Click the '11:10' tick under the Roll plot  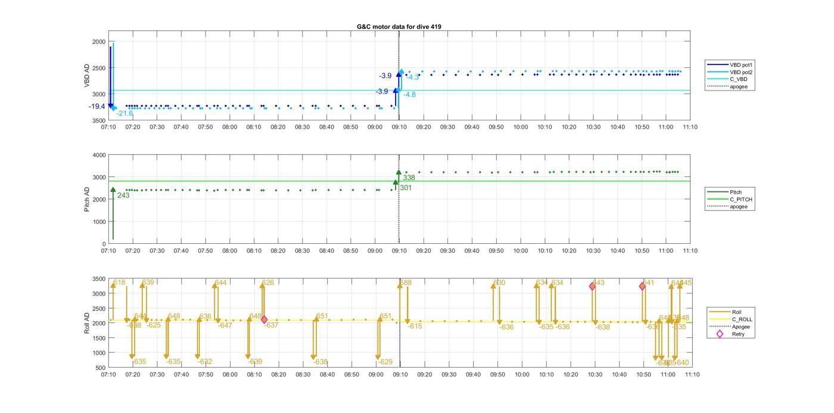click(692, 374)
